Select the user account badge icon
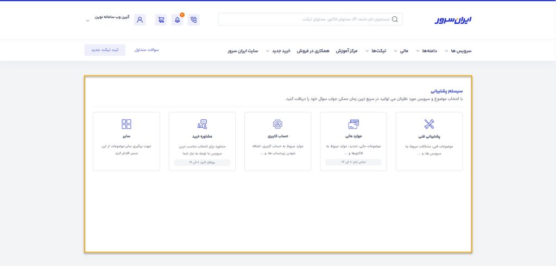The height and width of the screenshot is (266, 556). pyautogui.click(x=277, y=124)
